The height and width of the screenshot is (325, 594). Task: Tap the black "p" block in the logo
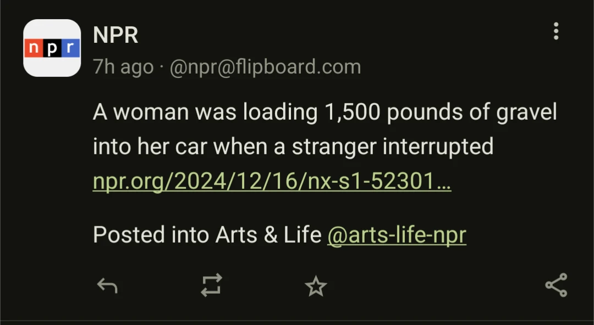click(x=52, y=49)
